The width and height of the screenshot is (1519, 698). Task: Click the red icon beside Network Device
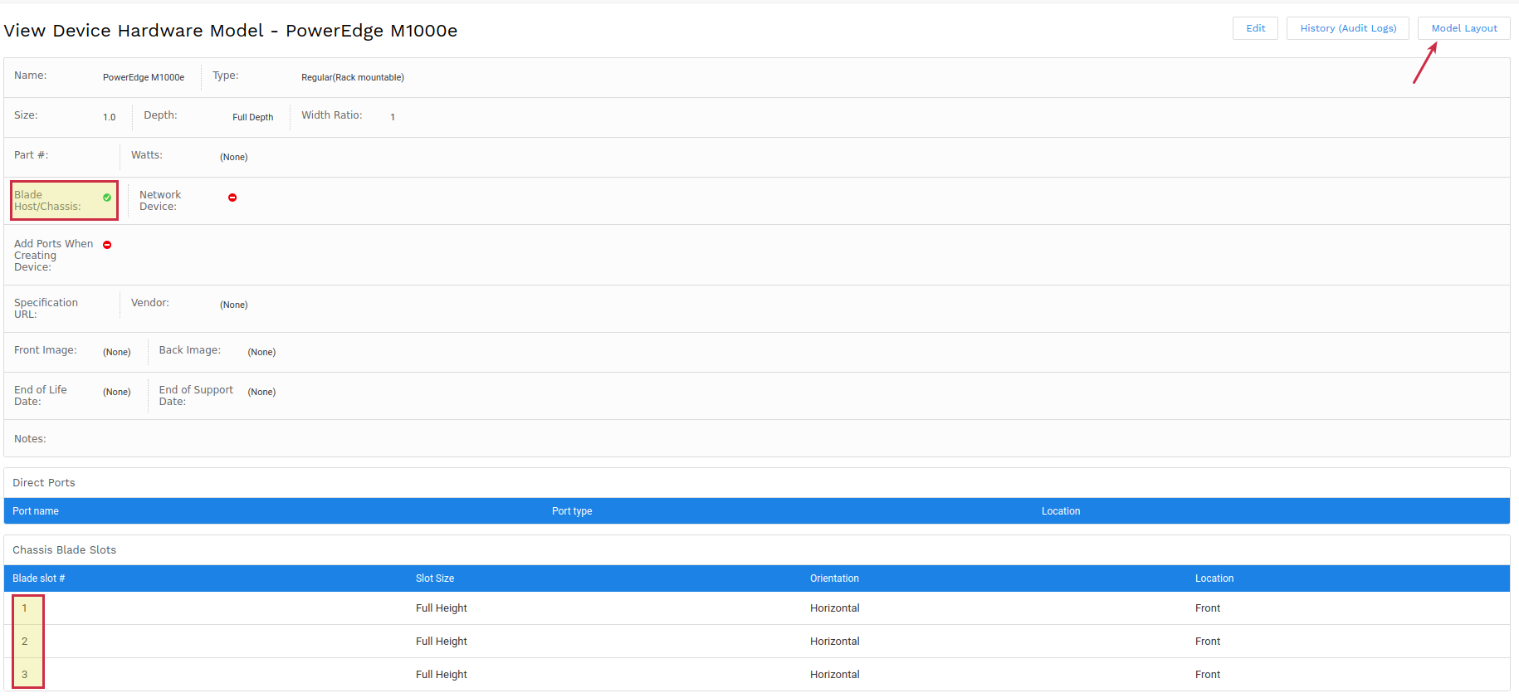coord(232,198)
